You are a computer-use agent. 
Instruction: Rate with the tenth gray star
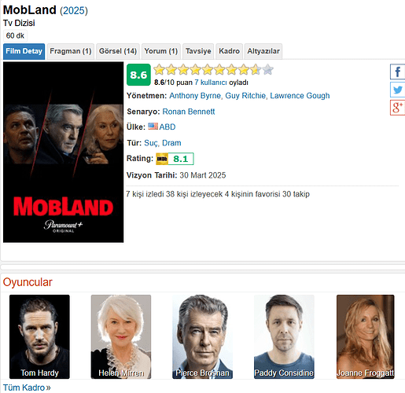[x=267, y=70]
